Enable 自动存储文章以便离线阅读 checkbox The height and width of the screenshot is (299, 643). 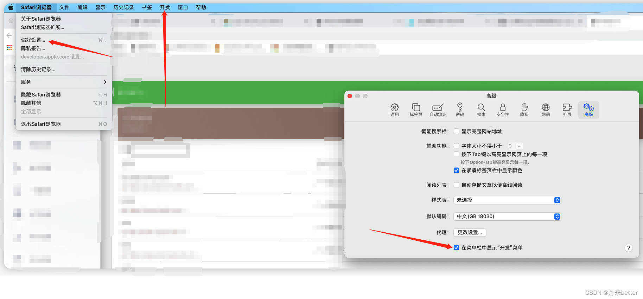pyautogui.click(x=456, y=185)
